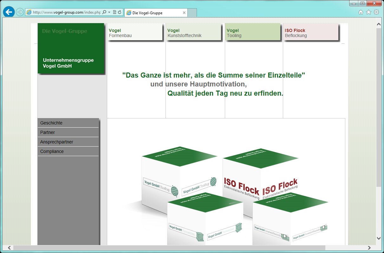Image resolution: width=384 pixels, height=253 pixels.
Task: Click the search magnifier in address bar
Action: (104, 12)
